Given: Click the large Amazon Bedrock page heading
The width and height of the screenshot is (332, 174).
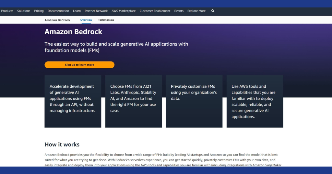Looking at the screenshot, I should tap(73, 32).
